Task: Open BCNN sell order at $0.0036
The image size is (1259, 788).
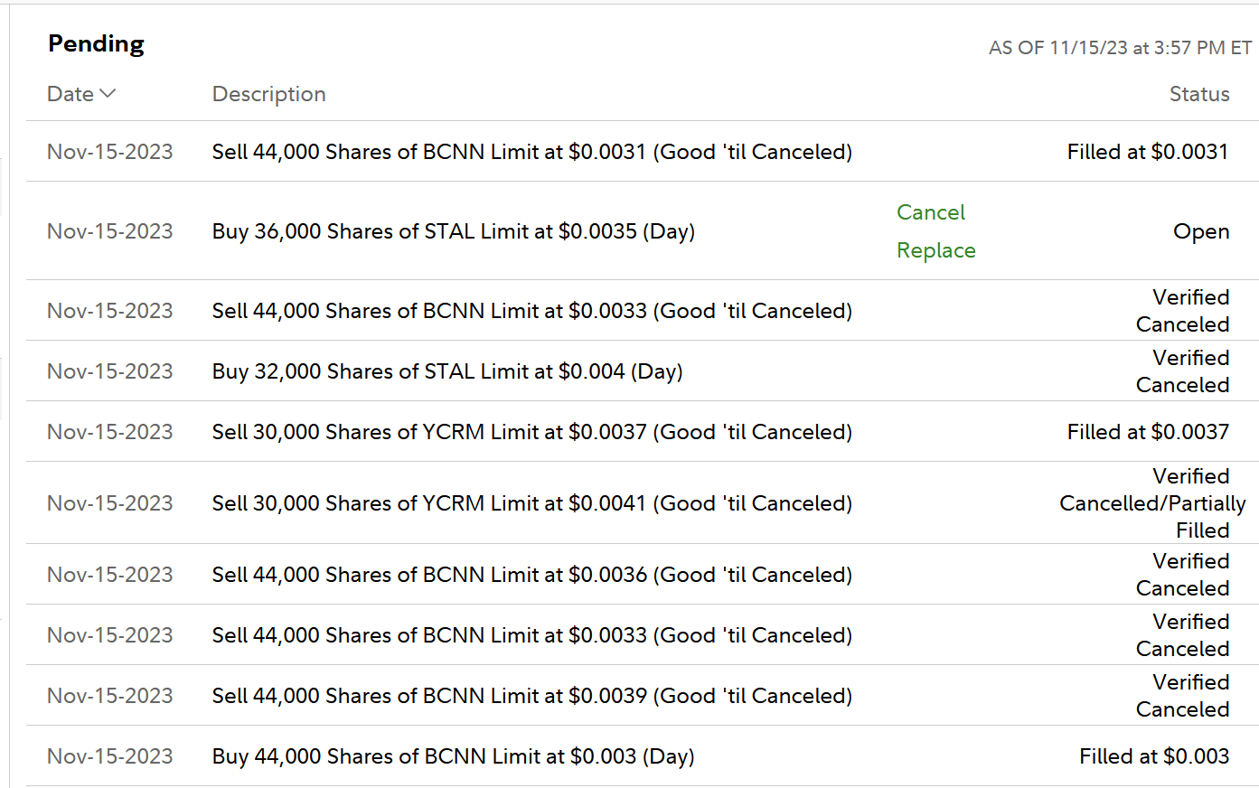Action: (x=531, y=575)
